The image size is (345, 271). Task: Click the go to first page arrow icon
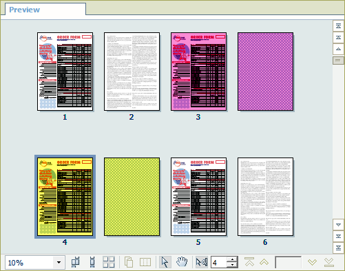point(249,262)
